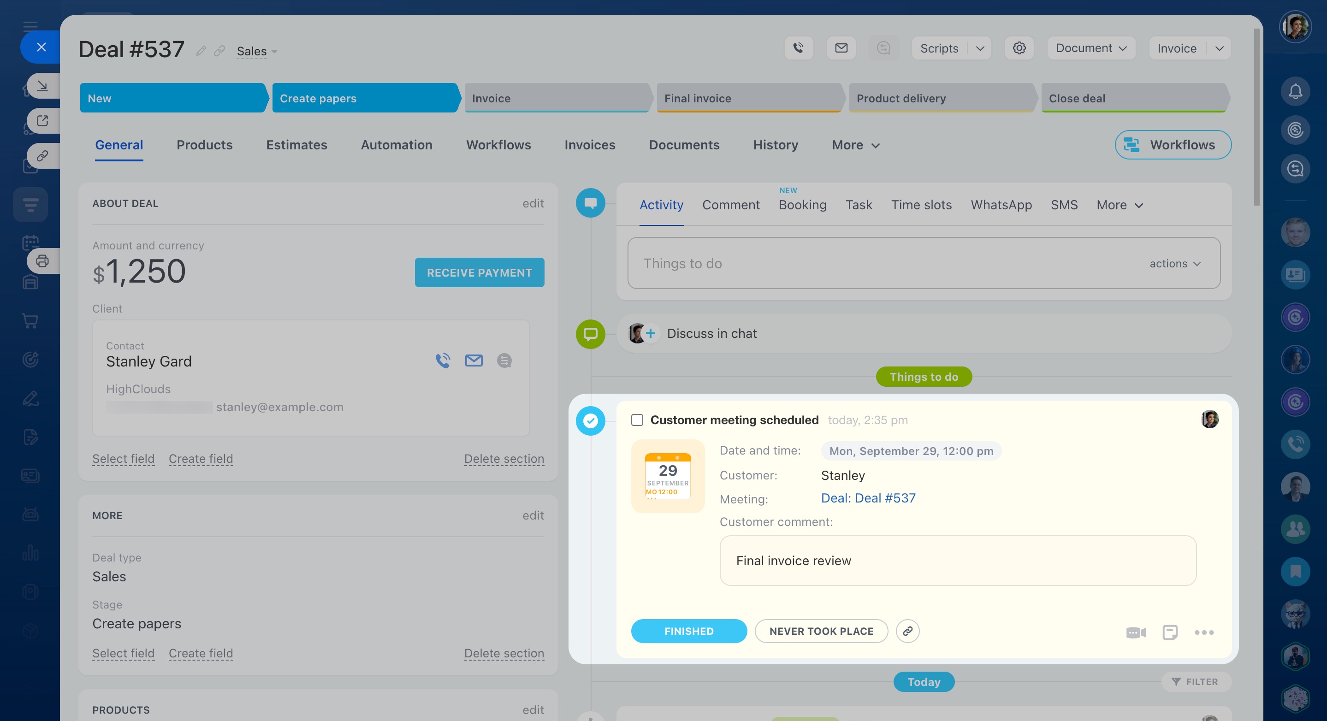Expand the Document dropdown

[x=1091, y=48]
